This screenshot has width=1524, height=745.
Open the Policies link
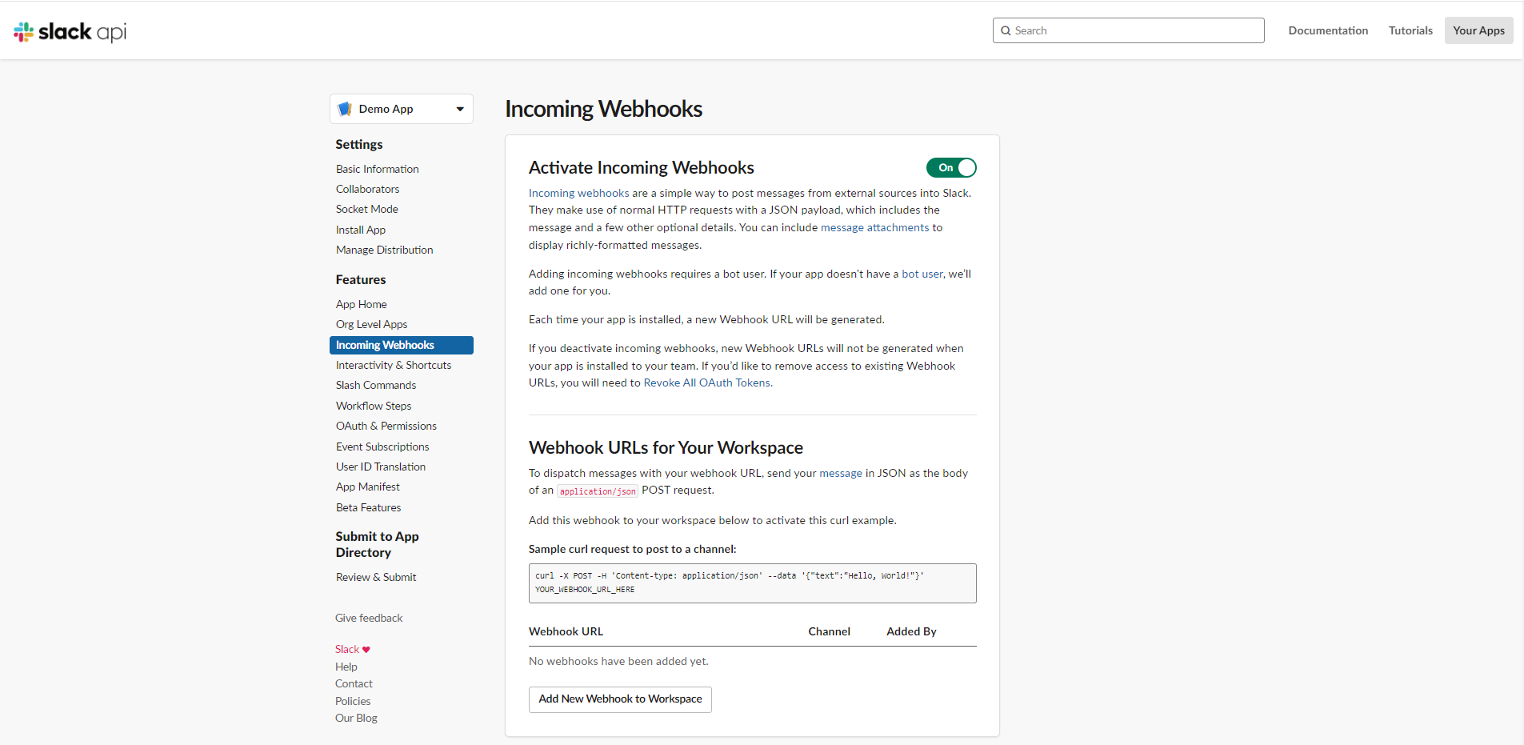pos(353,701)
